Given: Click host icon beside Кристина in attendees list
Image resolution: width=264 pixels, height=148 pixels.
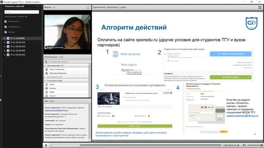Looking at the screenshot, I should click(47, 73).
